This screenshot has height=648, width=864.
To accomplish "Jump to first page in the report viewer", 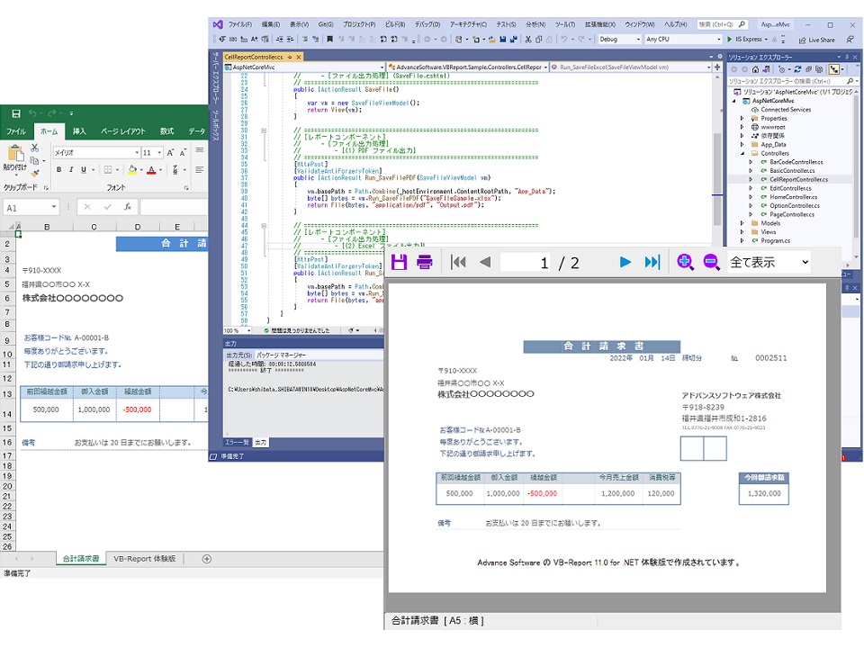I will click(x=458, y=262).
